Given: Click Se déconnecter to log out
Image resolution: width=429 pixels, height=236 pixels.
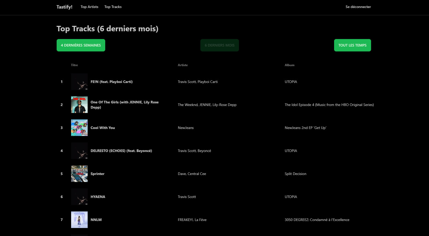Looking at the screenshot, I should click(x=358, y=7).
